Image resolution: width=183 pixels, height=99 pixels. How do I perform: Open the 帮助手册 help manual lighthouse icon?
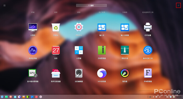(x=125, y=50)
